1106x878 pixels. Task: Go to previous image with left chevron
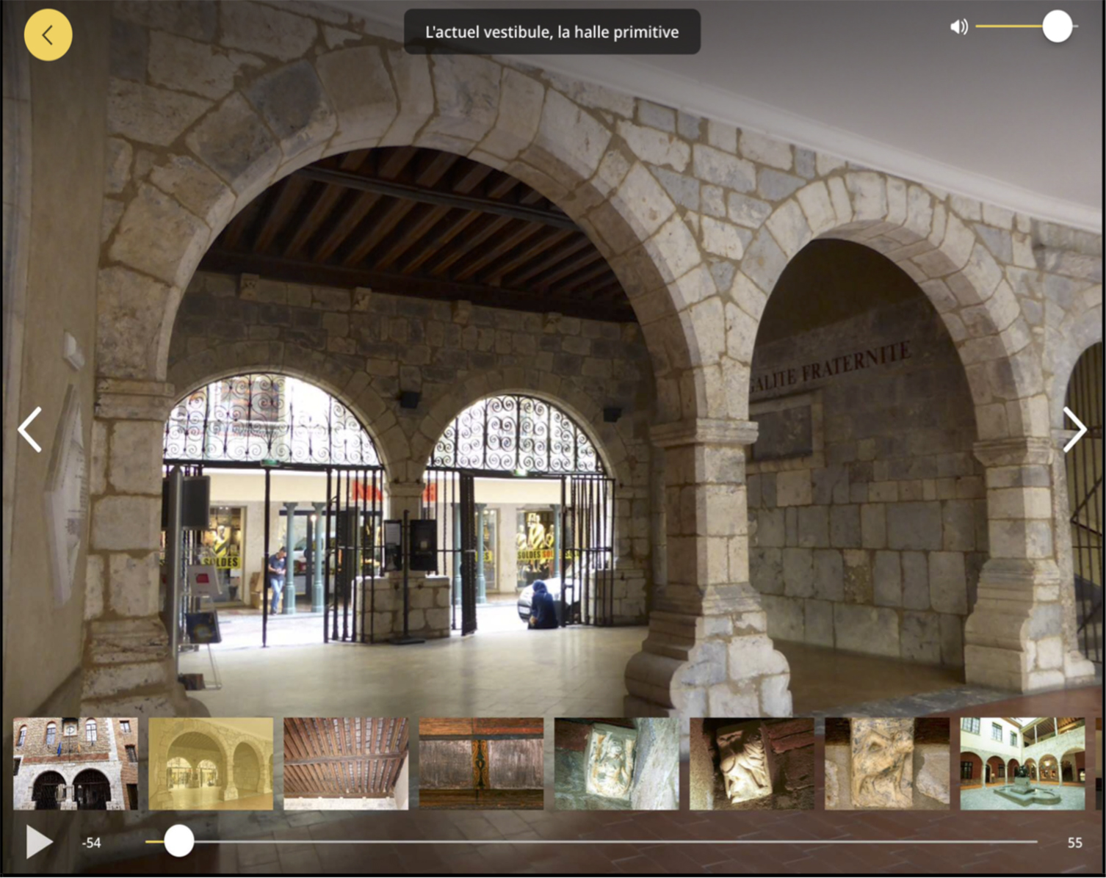click(x=30, y=429)
